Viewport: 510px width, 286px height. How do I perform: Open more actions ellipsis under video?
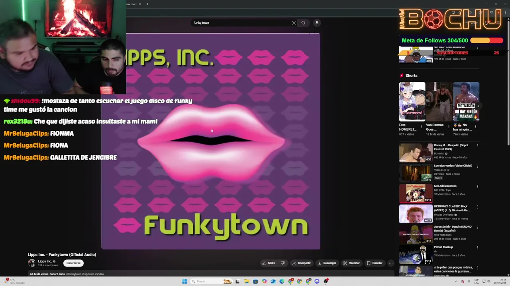click(391, 263)
